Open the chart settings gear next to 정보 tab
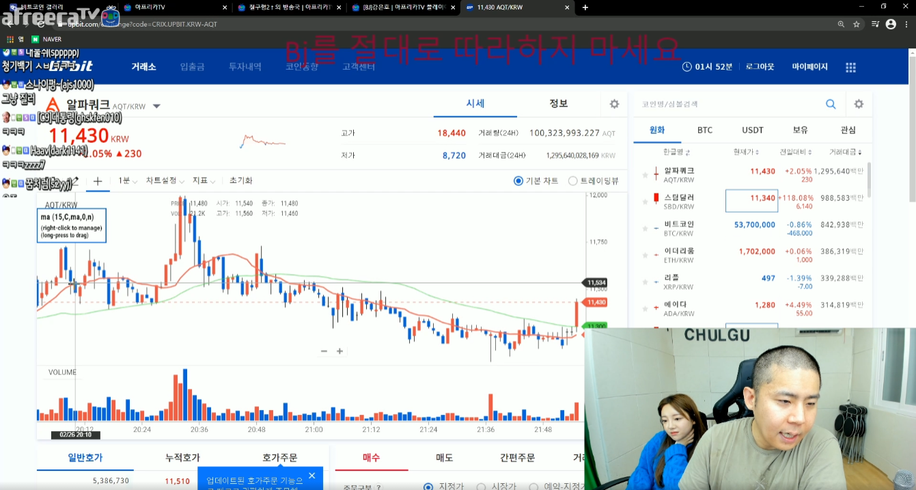The width and height of the screenshot is (916, 490). tap(614, 104)
